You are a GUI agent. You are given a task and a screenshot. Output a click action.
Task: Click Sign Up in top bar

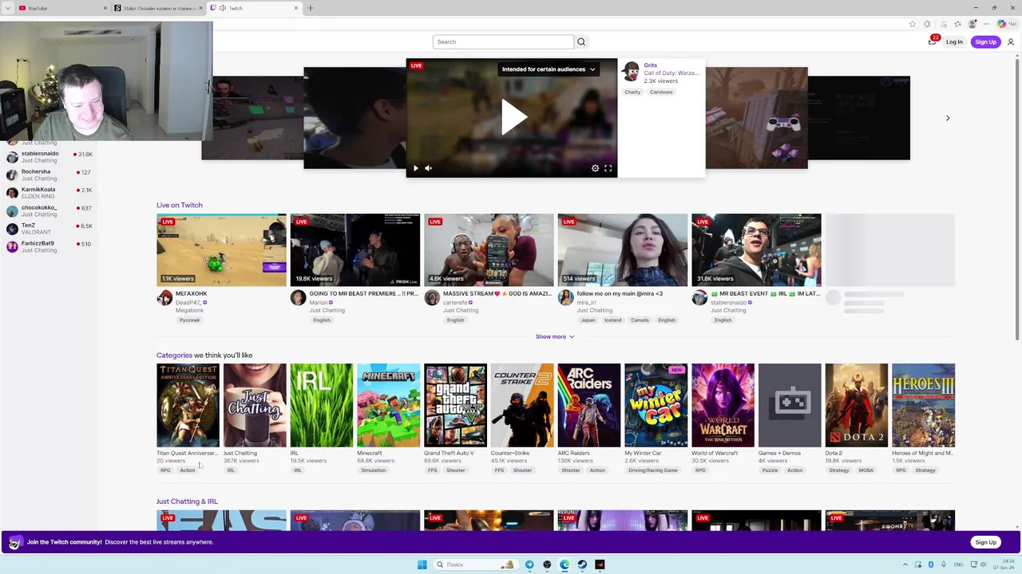tap(985, 41)
